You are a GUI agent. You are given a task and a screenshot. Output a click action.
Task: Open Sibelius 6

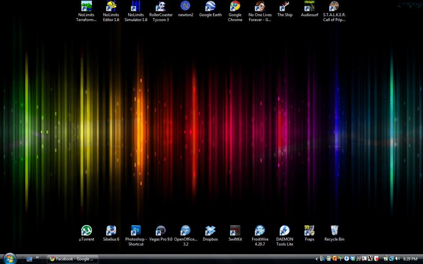click(111, 231)
